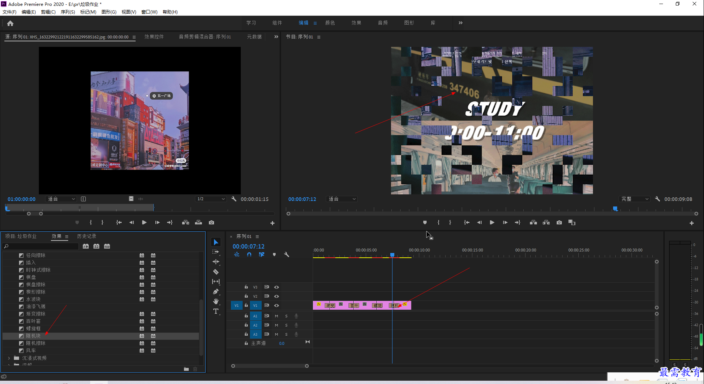The width and height of the screenshot is (704, 384).
Task: Open sequence 01 timeline panel menu
Action: coord(257,236)
